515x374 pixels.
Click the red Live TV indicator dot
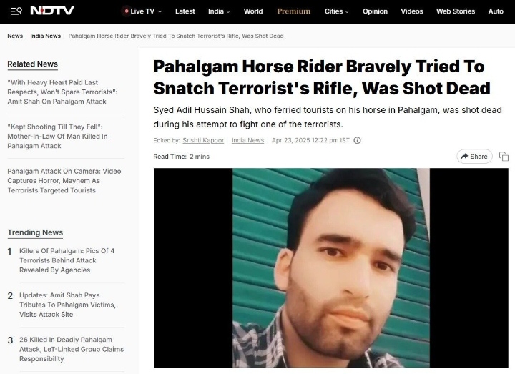pos(127,11)
